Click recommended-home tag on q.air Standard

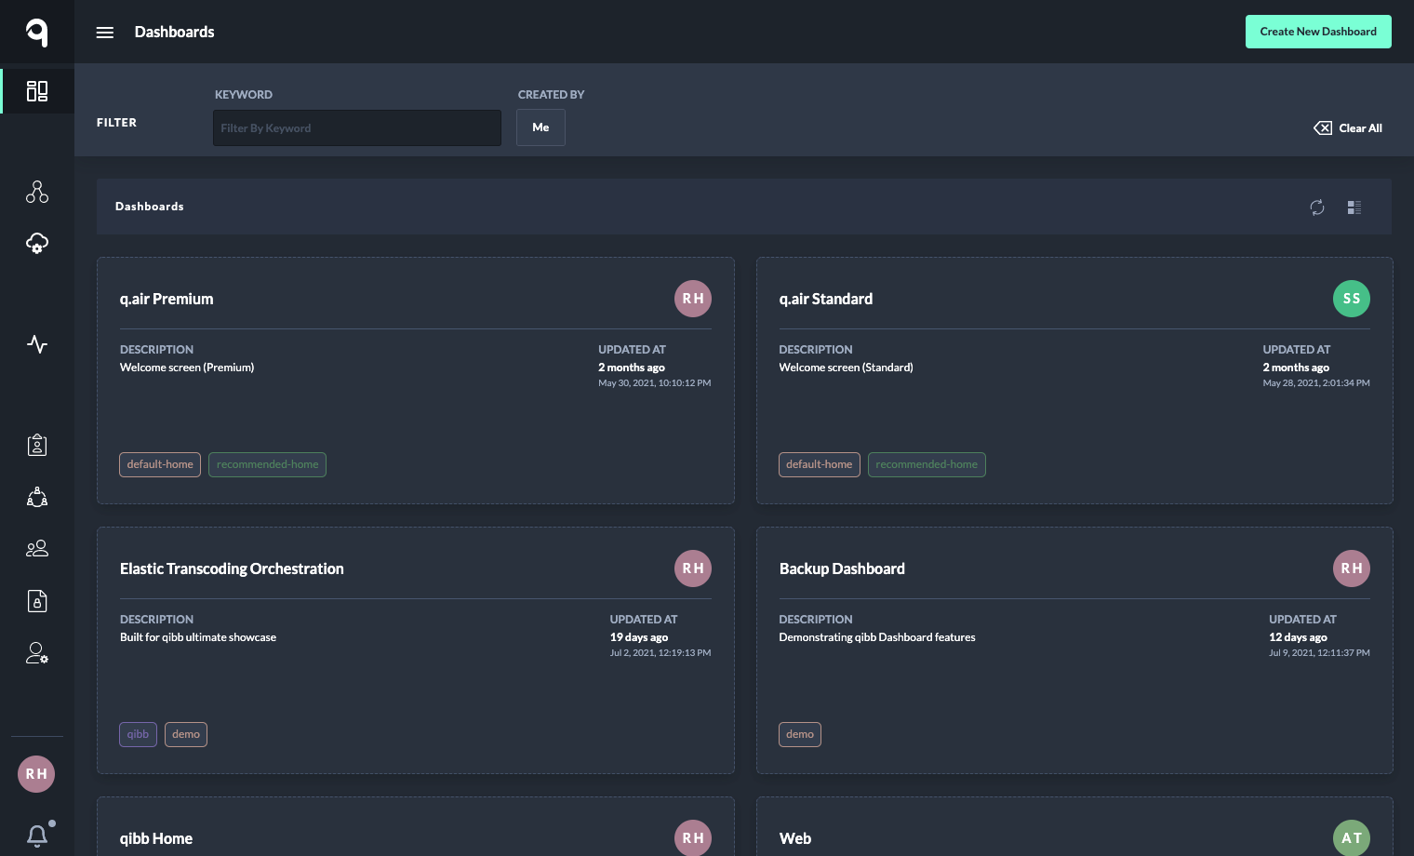click(927, 464)
